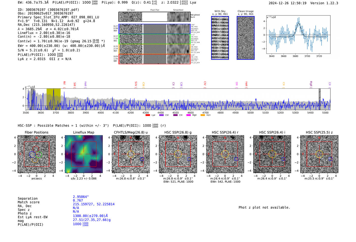The width and height of the screenshot is (356, 242).
Task: Click the red fiber circle in Fiber Positions
Action: pyautogui.click(x=36, y=149)
